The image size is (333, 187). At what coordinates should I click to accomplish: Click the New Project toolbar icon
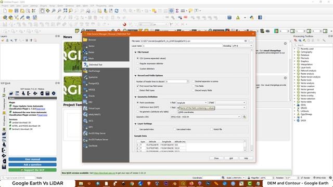tap(5, 11)
